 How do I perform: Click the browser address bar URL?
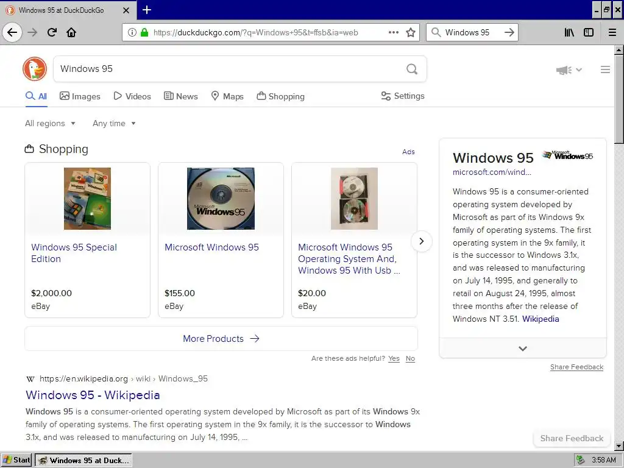[256, 32]
